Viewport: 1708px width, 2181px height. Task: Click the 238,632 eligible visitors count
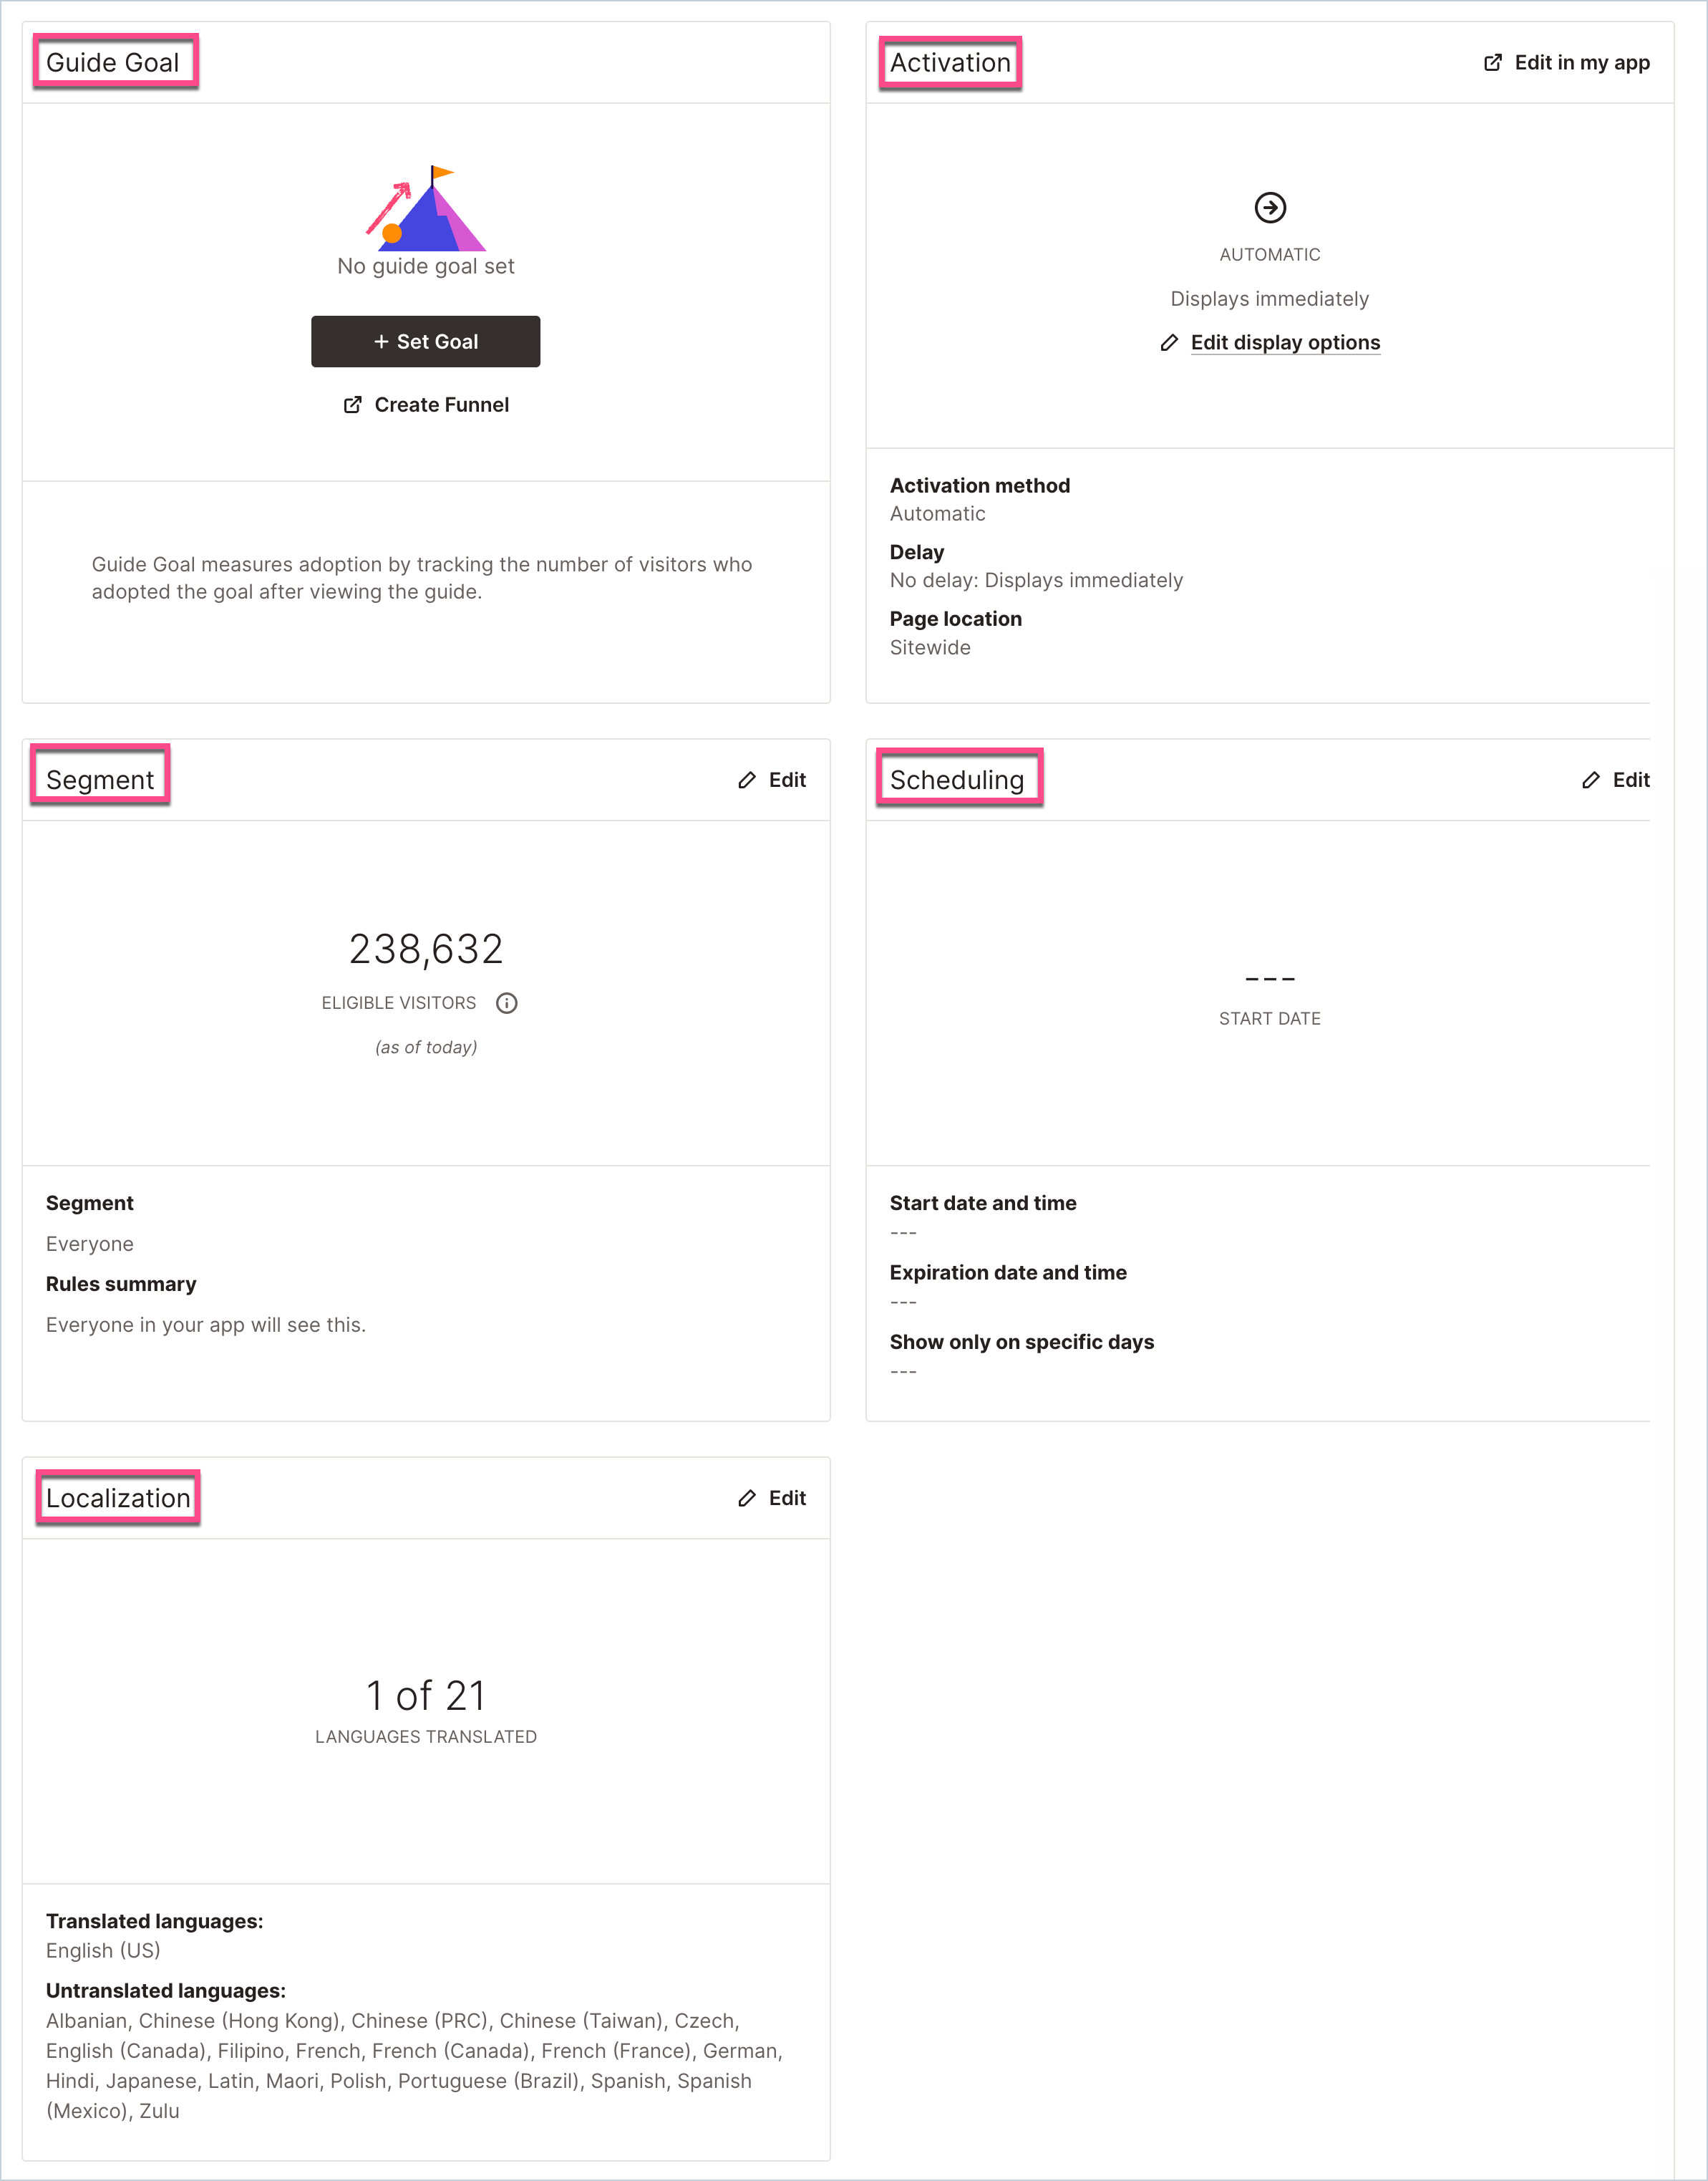[x=426, y=949]
